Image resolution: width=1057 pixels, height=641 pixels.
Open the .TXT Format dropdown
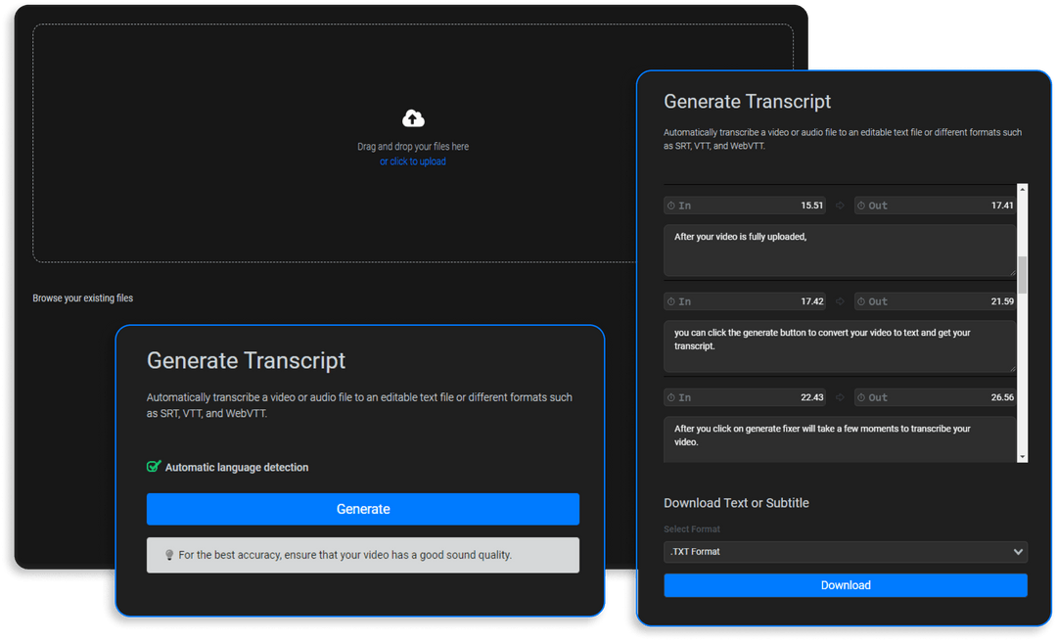(x=846, y=551)
